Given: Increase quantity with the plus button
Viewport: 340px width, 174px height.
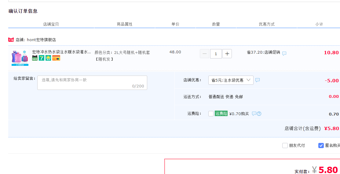Looking at the screenshot, I should [x=227, y=54].
